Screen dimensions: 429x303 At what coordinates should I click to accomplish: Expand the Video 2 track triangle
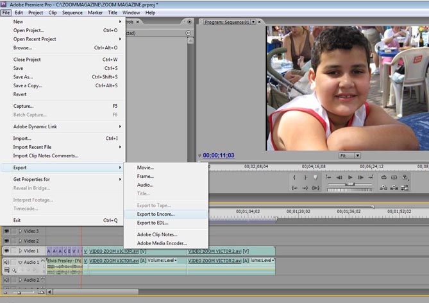coord(21,241)
